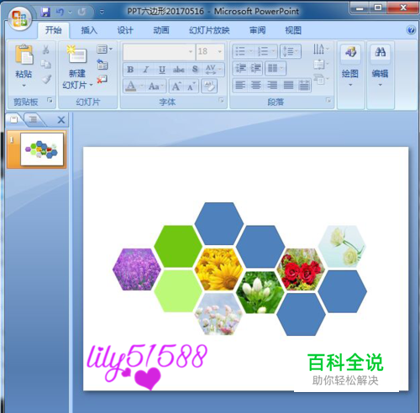Delete the current slide
This screenshot has width=420, height=413.
tap(102, 80)
